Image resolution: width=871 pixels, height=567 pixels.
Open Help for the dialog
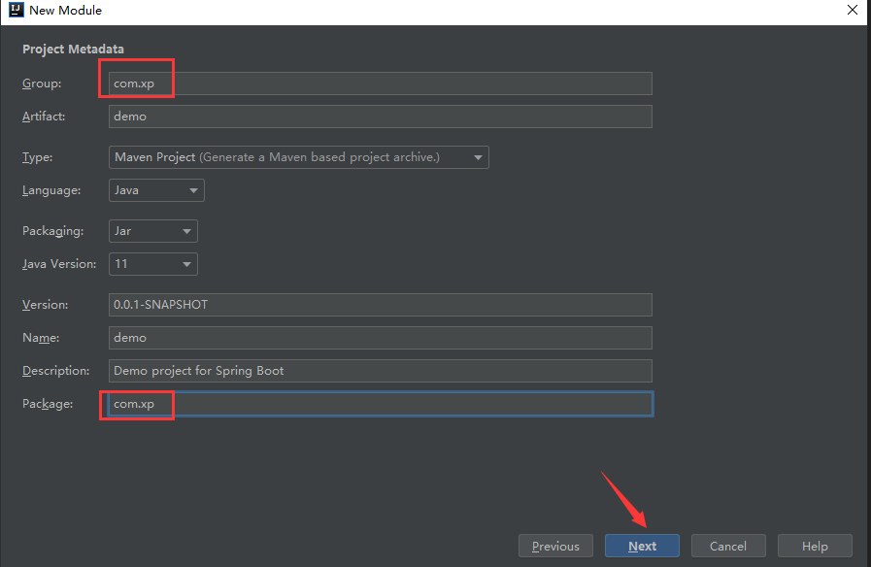tap(815, 546)
